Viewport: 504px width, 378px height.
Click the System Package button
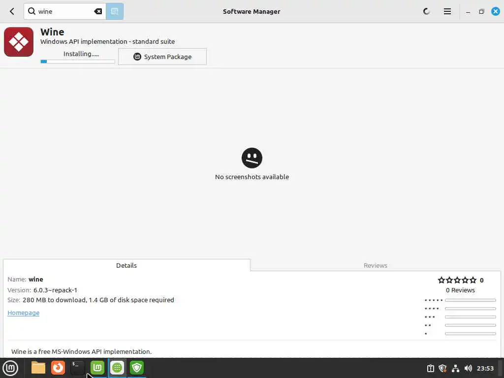point(162,57)
